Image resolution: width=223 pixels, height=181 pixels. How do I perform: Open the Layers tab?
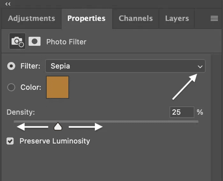click(177, 18)
